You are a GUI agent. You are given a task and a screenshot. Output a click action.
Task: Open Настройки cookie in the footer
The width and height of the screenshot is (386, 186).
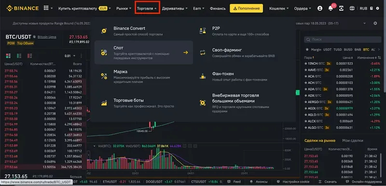pos(293,182)
